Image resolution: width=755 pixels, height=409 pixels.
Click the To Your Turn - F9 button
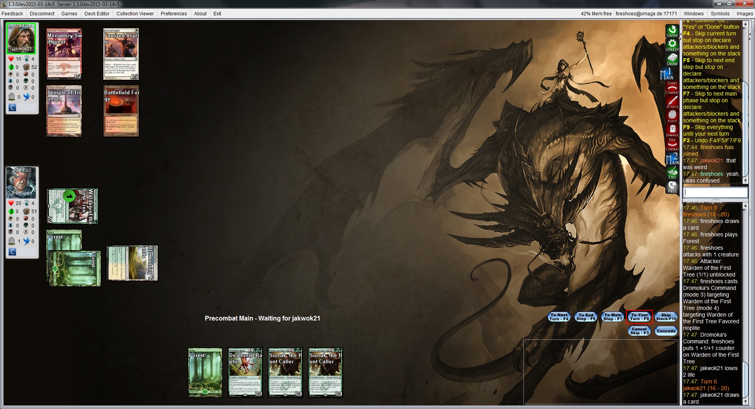coord(639,317)
